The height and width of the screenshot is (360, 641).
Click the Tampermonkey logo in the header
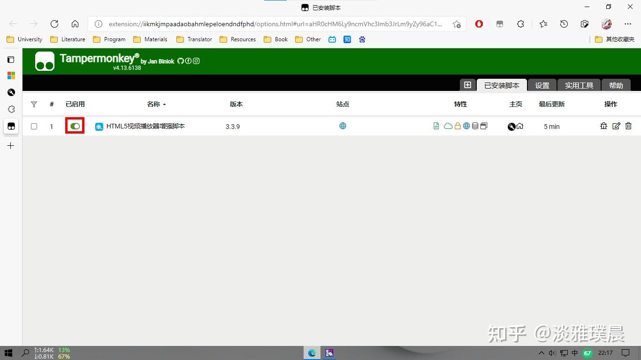click(x=45, y=61)
